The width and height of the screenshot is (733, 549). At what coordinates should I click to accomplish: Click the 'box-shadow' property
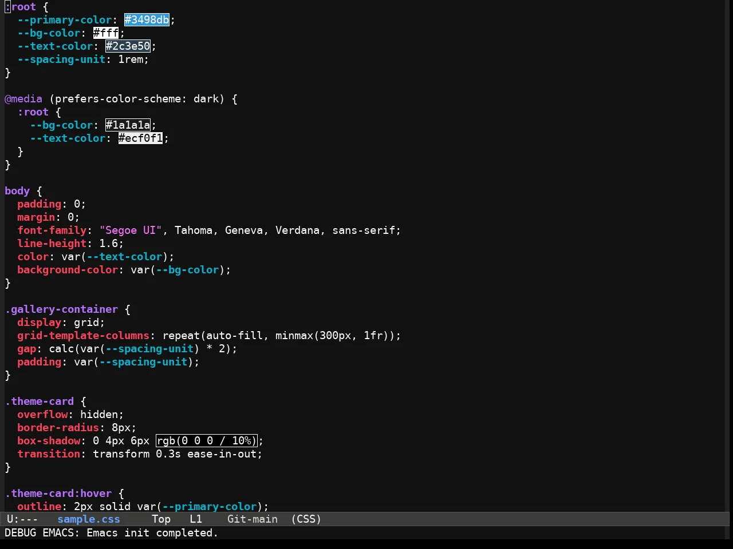click(49, 441)
